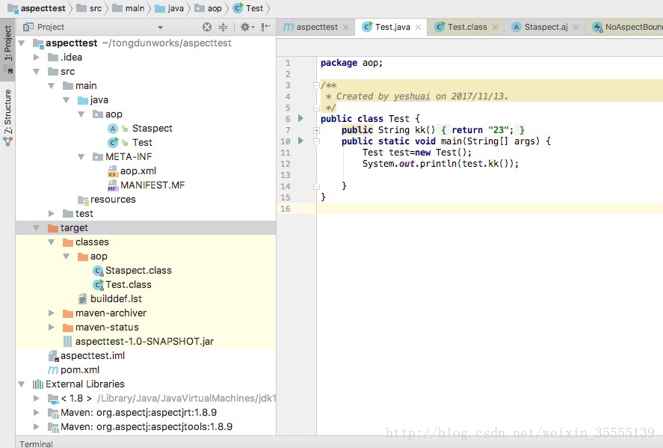Select resources folder
Viewport: 663px width, 448px height.
[x=112, y=199]
